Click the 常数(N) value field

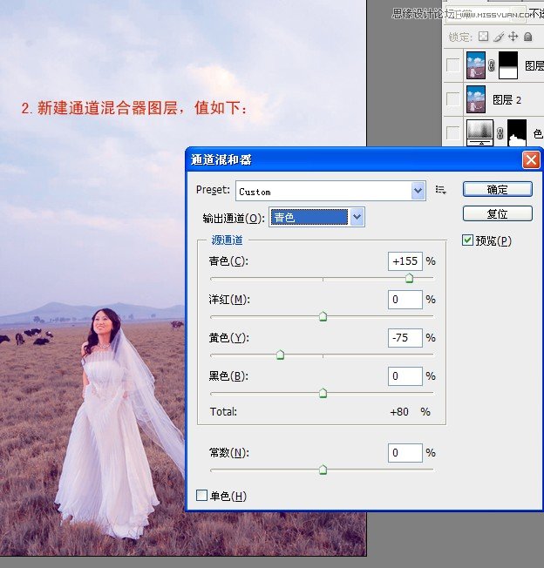[405, 453]
